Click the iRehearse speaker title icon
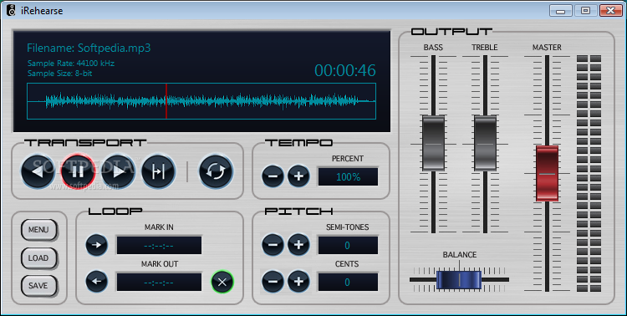Image resolution: width=627 pixels, height=316 pixels. pyautogui.click(x=12, y=10)
